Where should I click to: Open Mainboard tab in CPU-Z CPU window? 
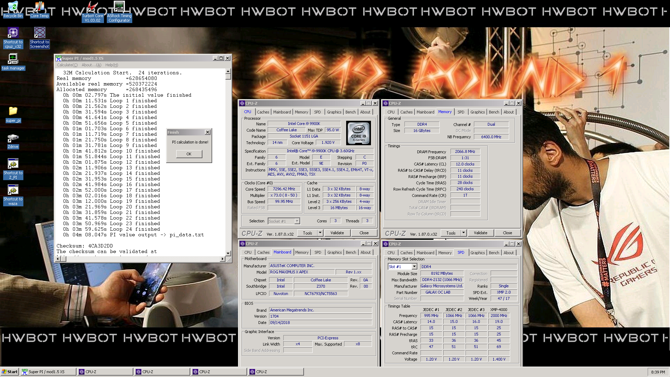282,112
